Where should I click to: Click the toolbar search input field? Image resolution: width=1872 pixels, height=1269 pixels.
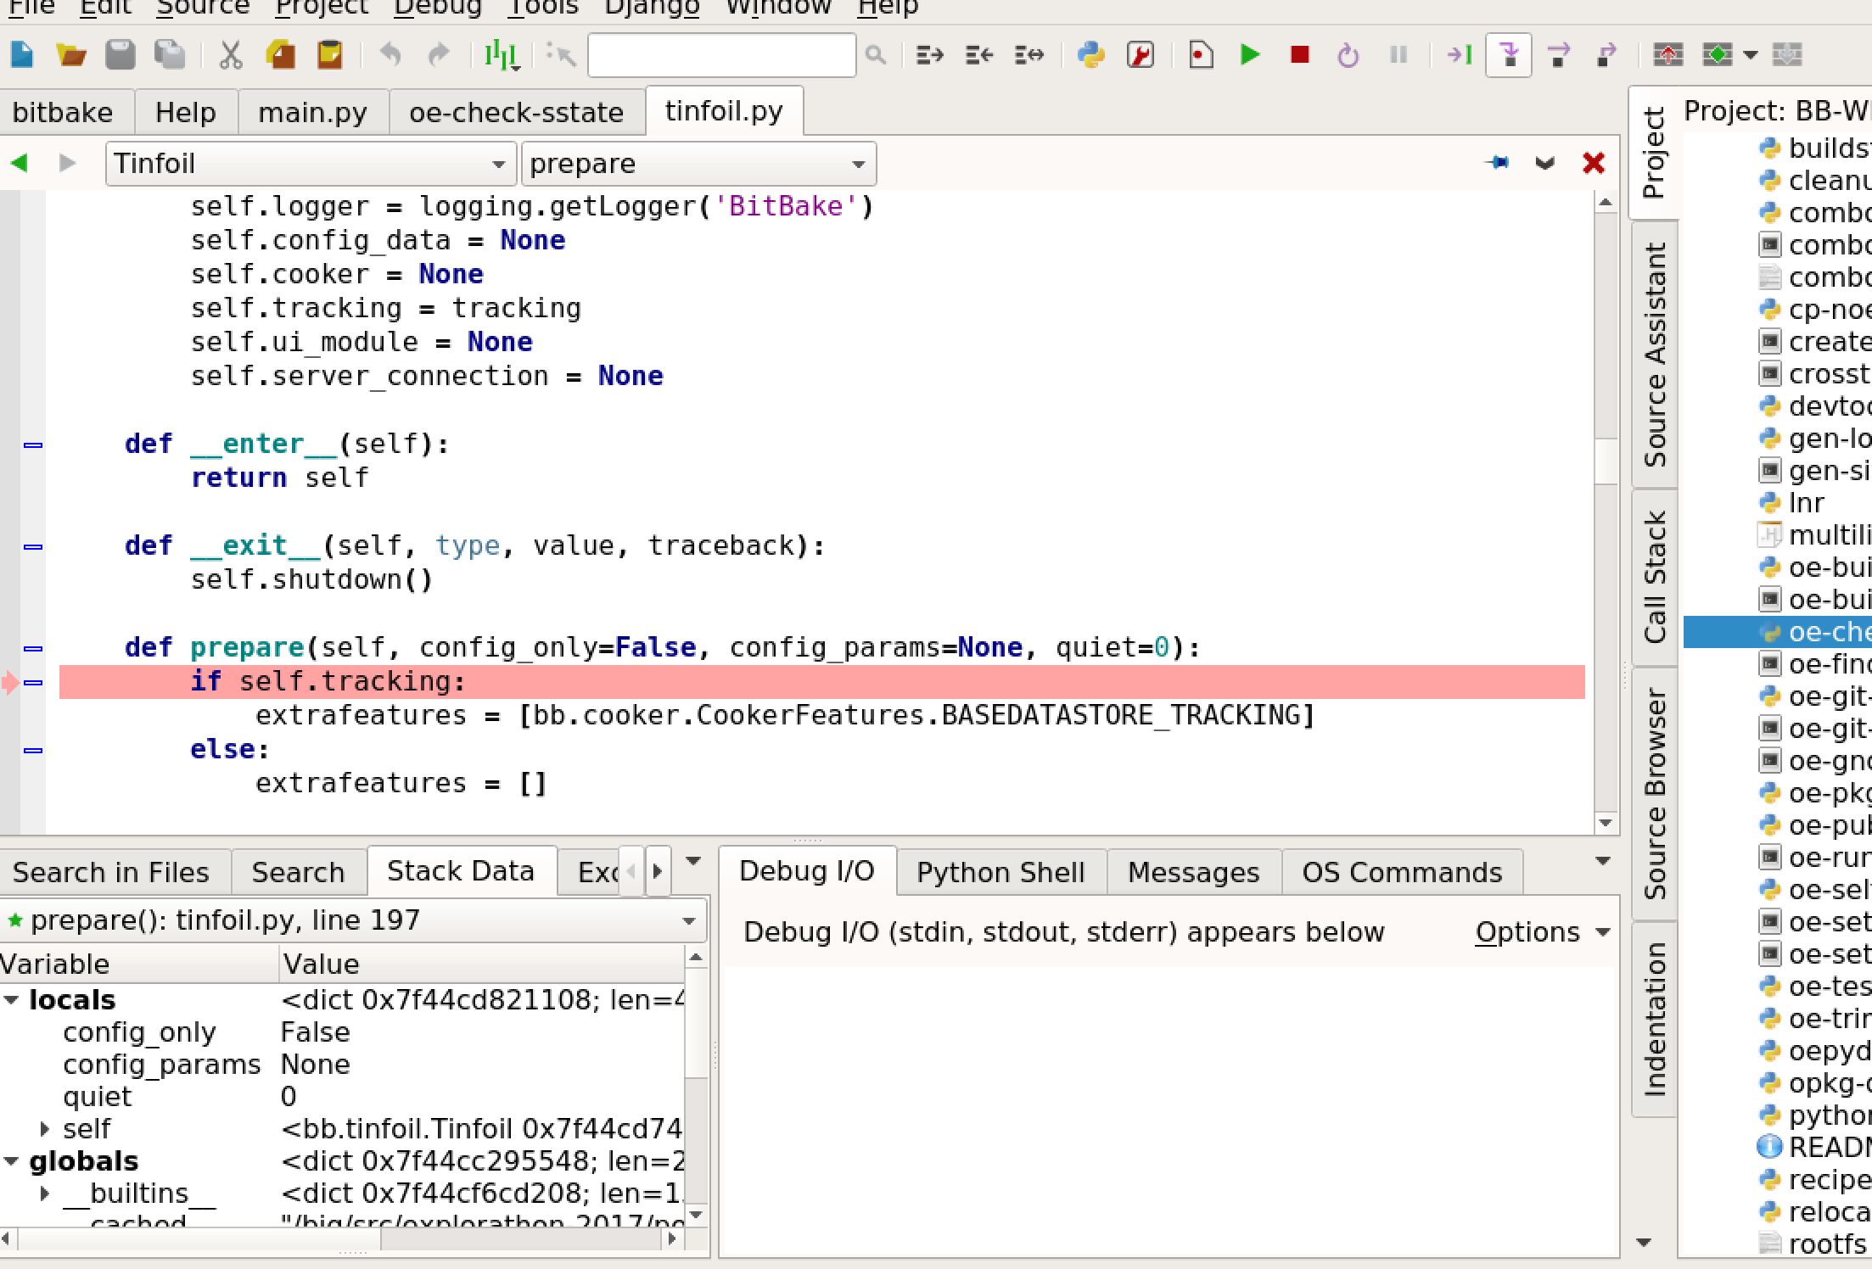[x=721, y=56]
